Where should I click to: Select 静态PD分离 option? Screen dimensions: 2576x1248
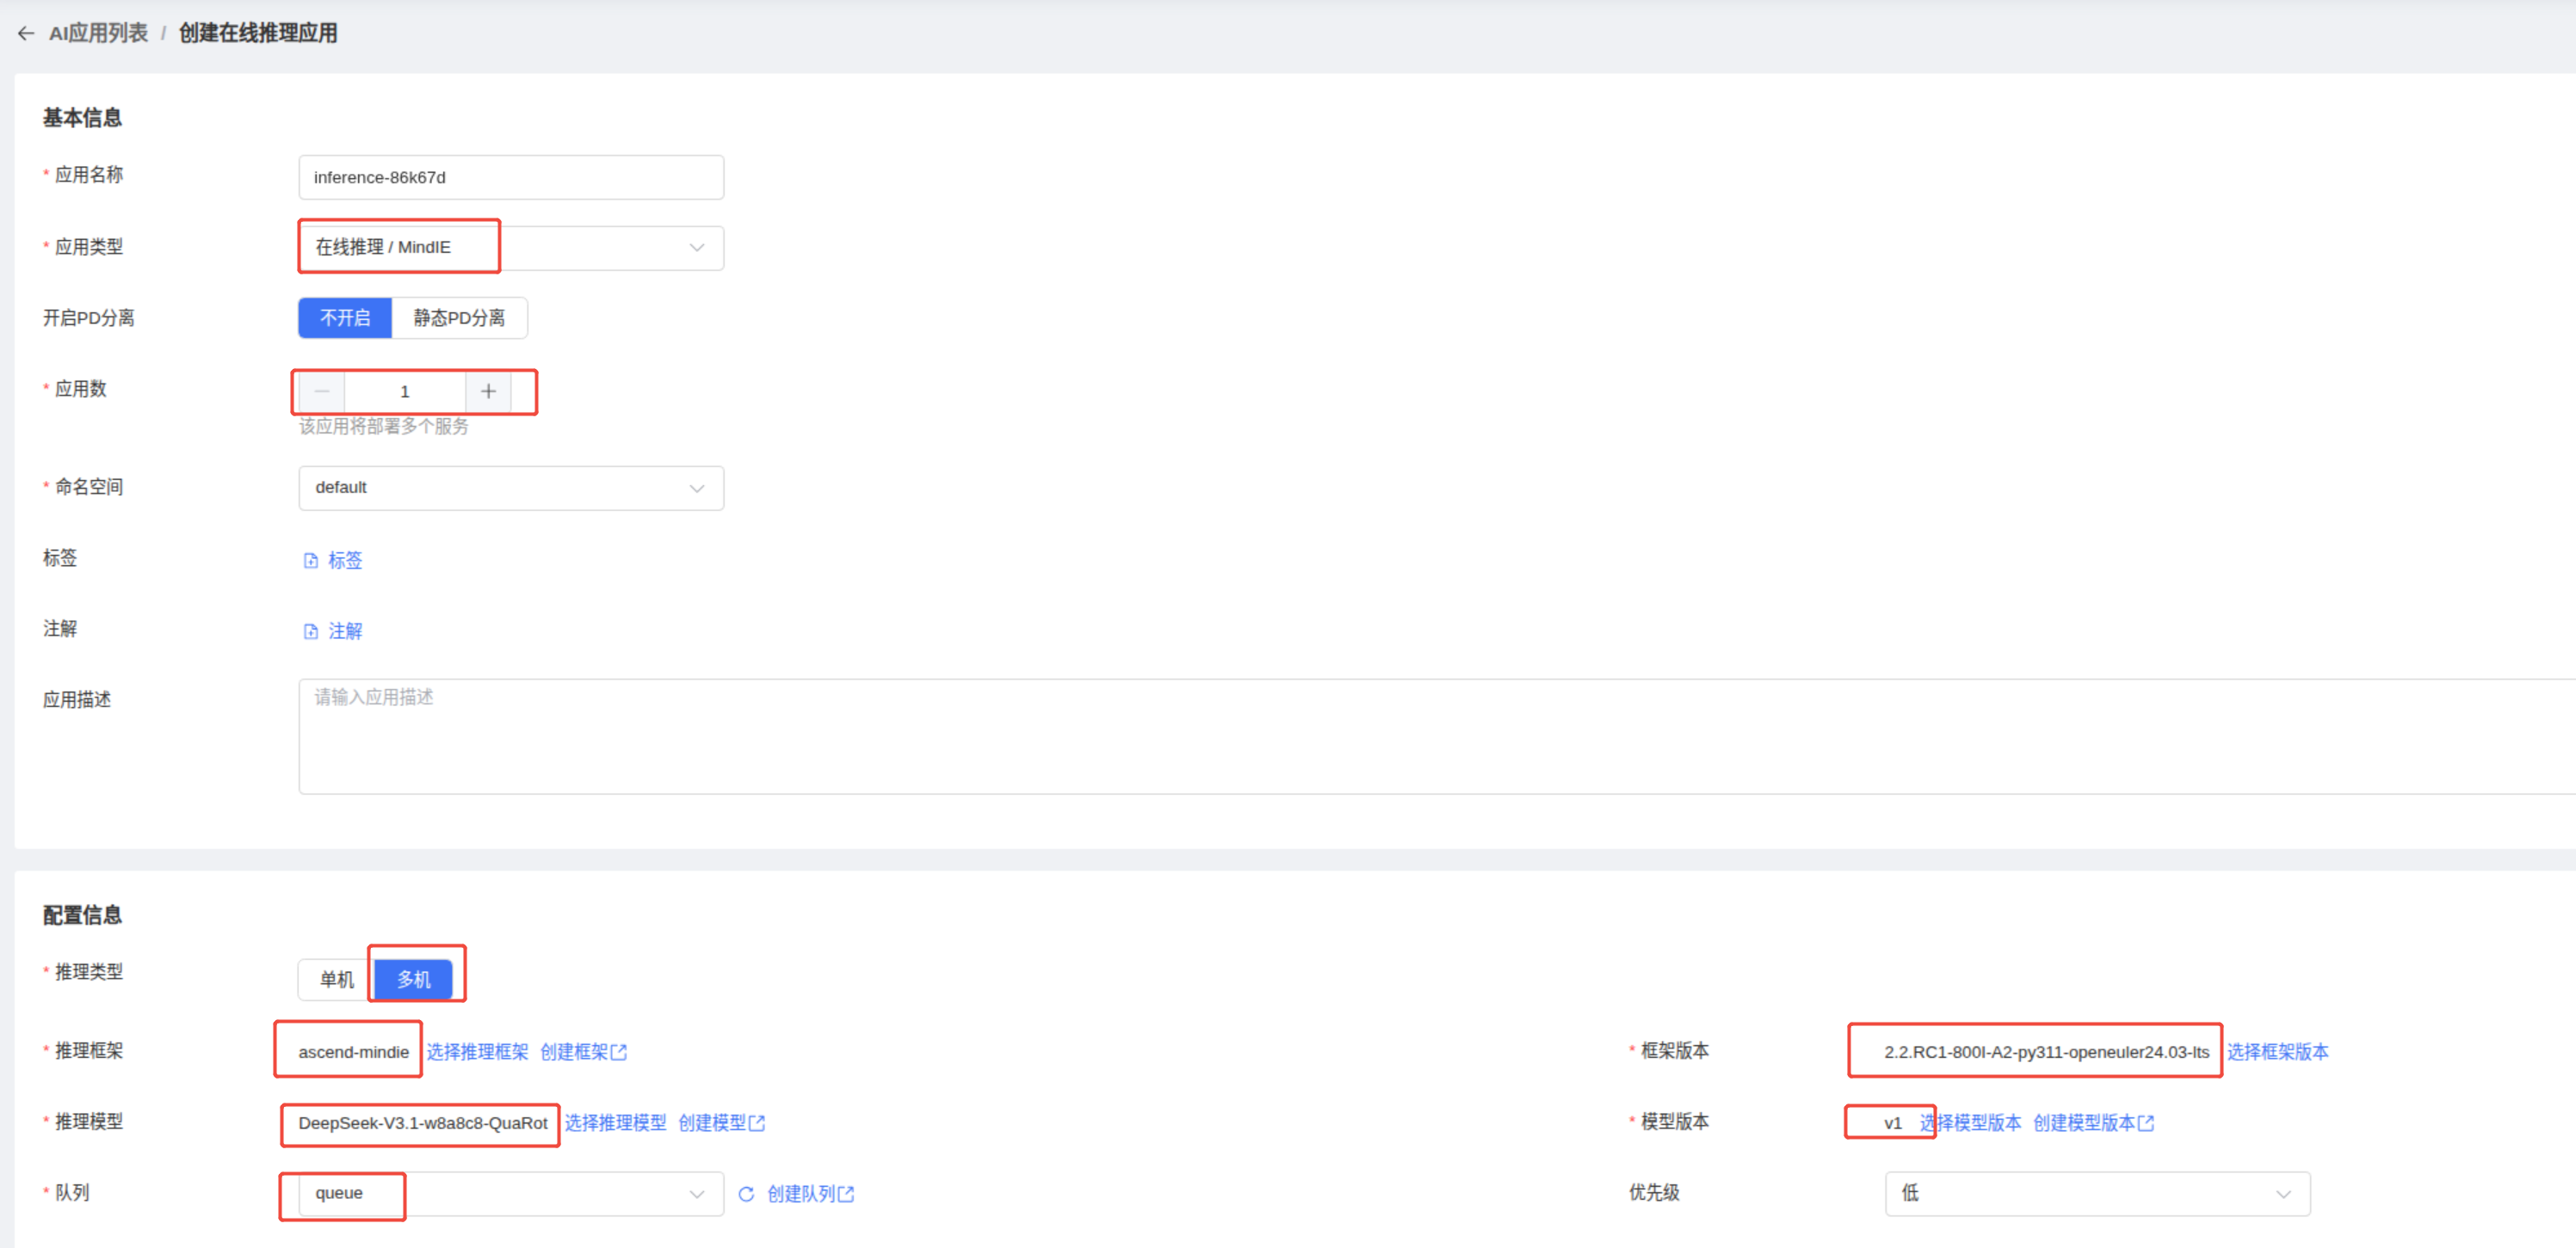(x=459, y=317)
